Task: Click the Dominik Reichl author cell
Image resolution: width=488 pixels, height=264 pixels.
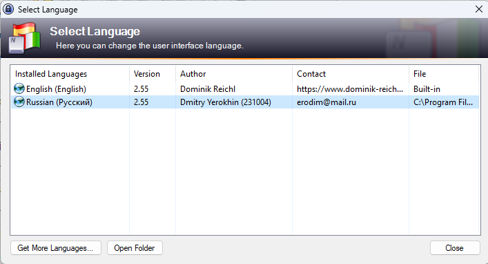Action: click(208, 89)
